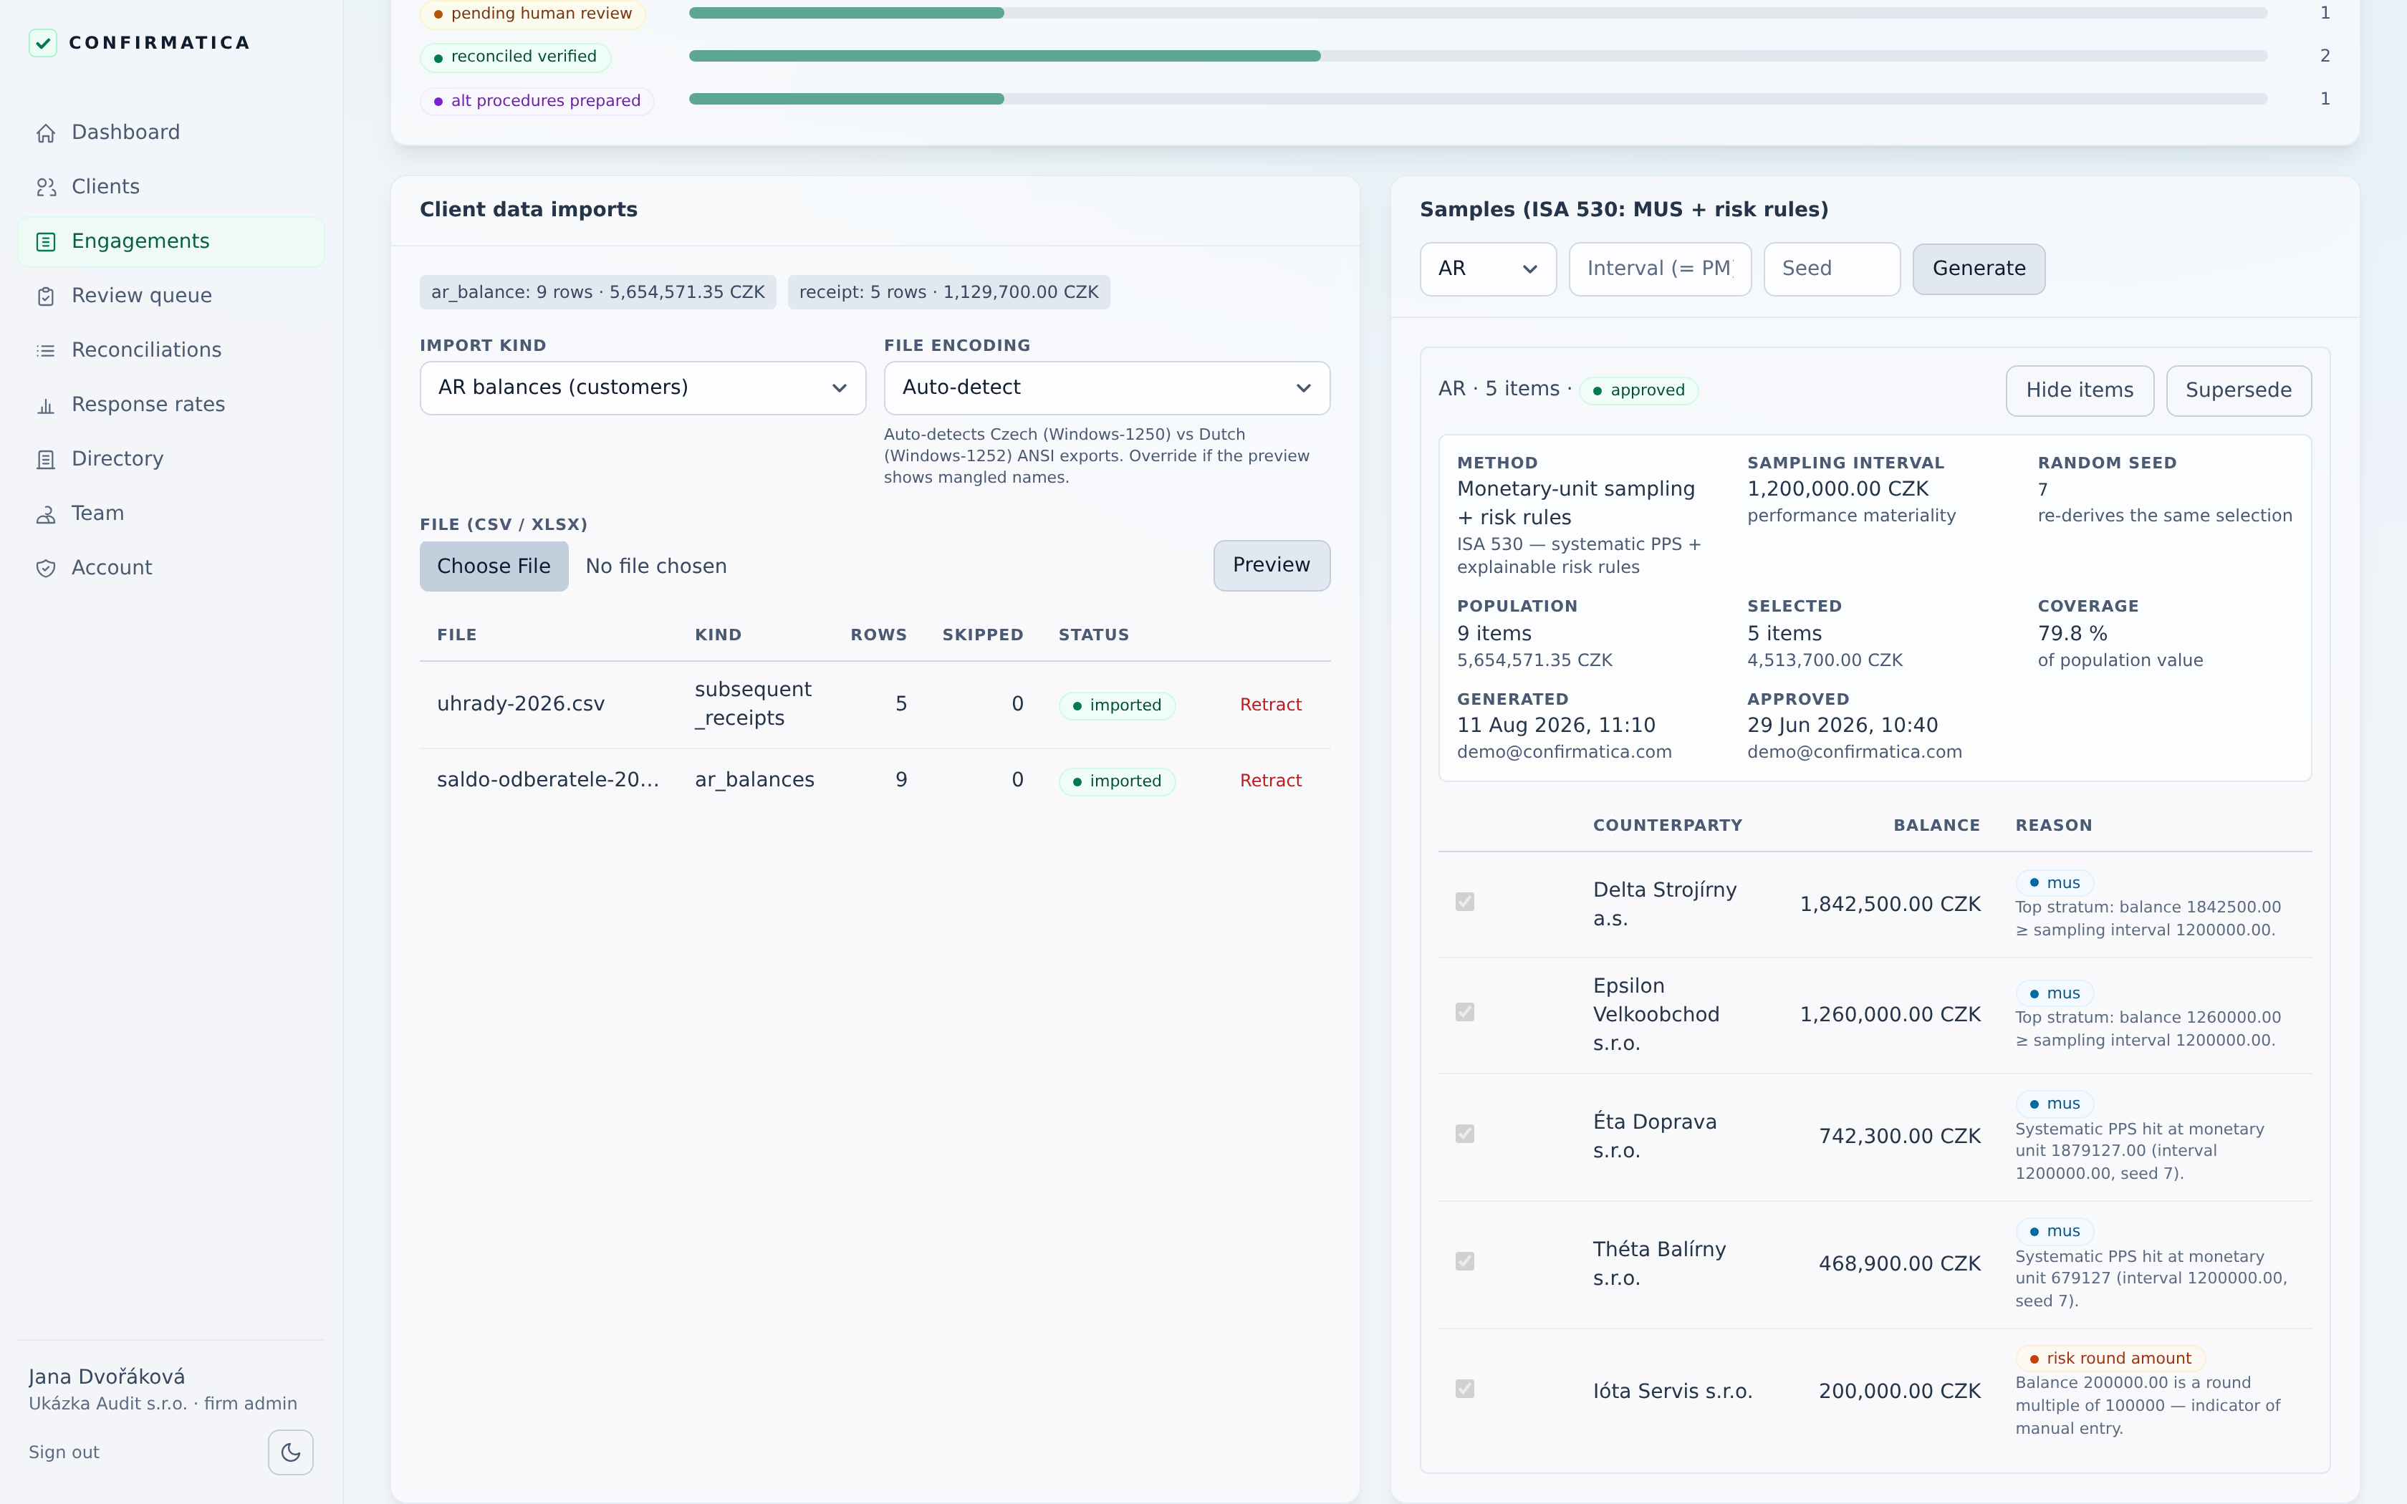The width and height of the screenshot is (2407, 1504).
Task: Click the user name Jana Dvořáková
Action: [107, 1377]
